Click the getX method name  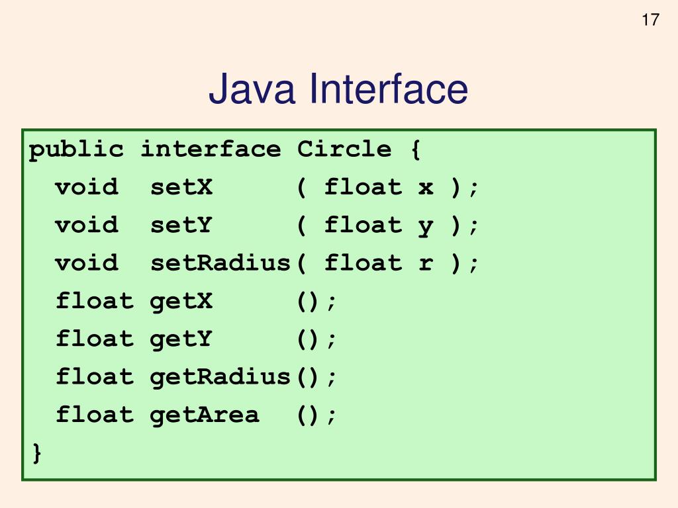pos(181,302)
